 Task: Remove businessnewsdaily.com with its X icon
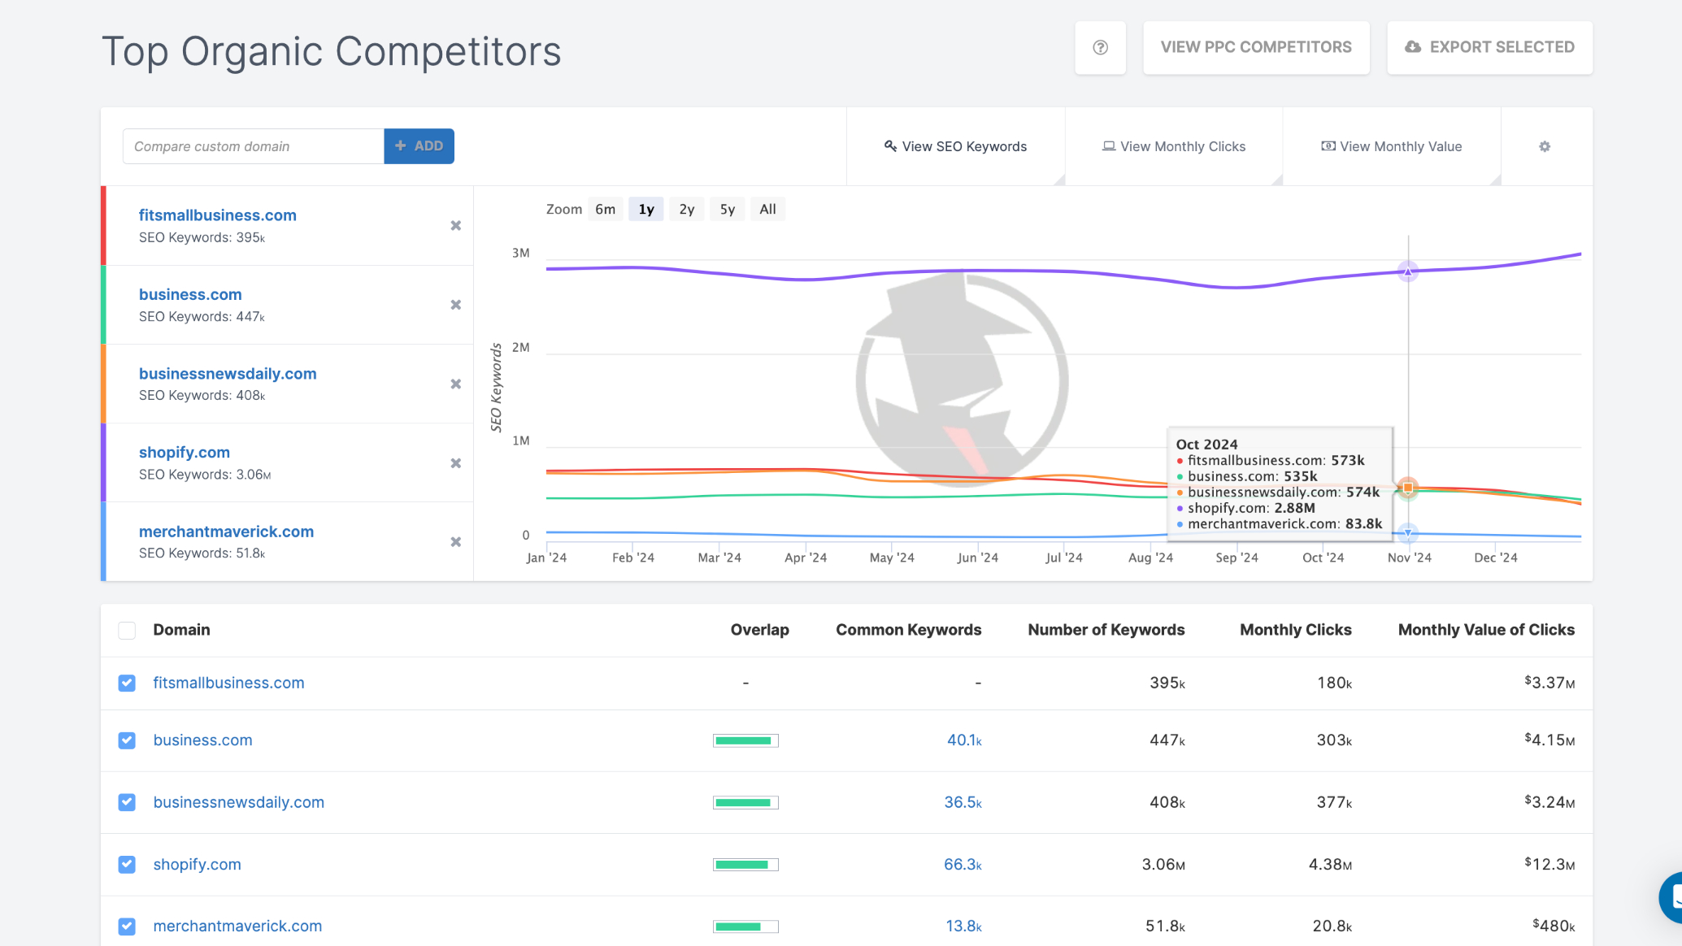(456, 384)
